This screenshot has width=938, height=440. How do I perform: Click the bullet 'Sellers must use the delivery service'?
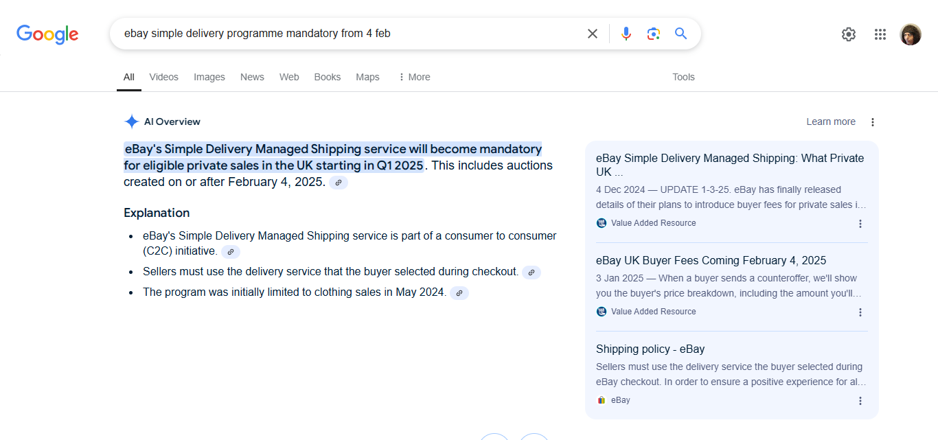point(330,272)
